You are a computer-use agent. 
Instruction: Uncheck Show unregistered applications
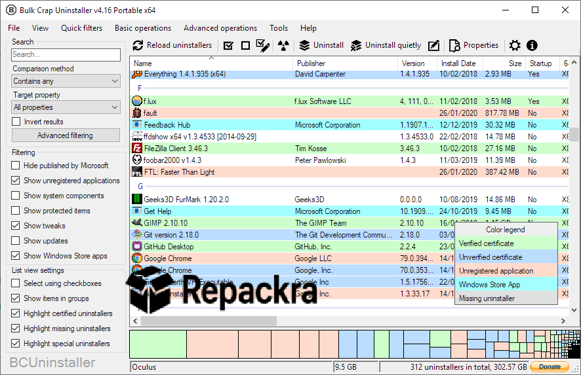15,181
